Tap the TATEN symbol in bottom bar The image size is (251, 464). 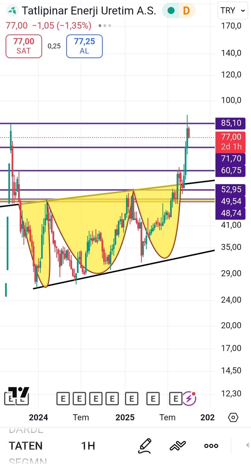[x=26, y=446]
